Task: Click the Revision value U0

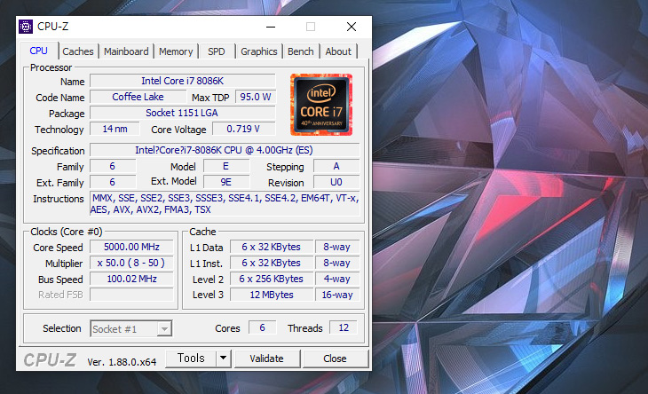Action: (336, 182)
